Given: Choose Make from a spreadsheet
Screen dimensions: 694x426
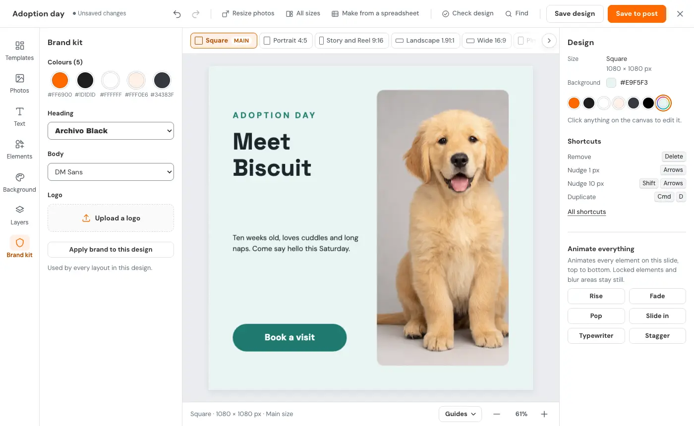Looking at the screenshot, I should 375,13.
